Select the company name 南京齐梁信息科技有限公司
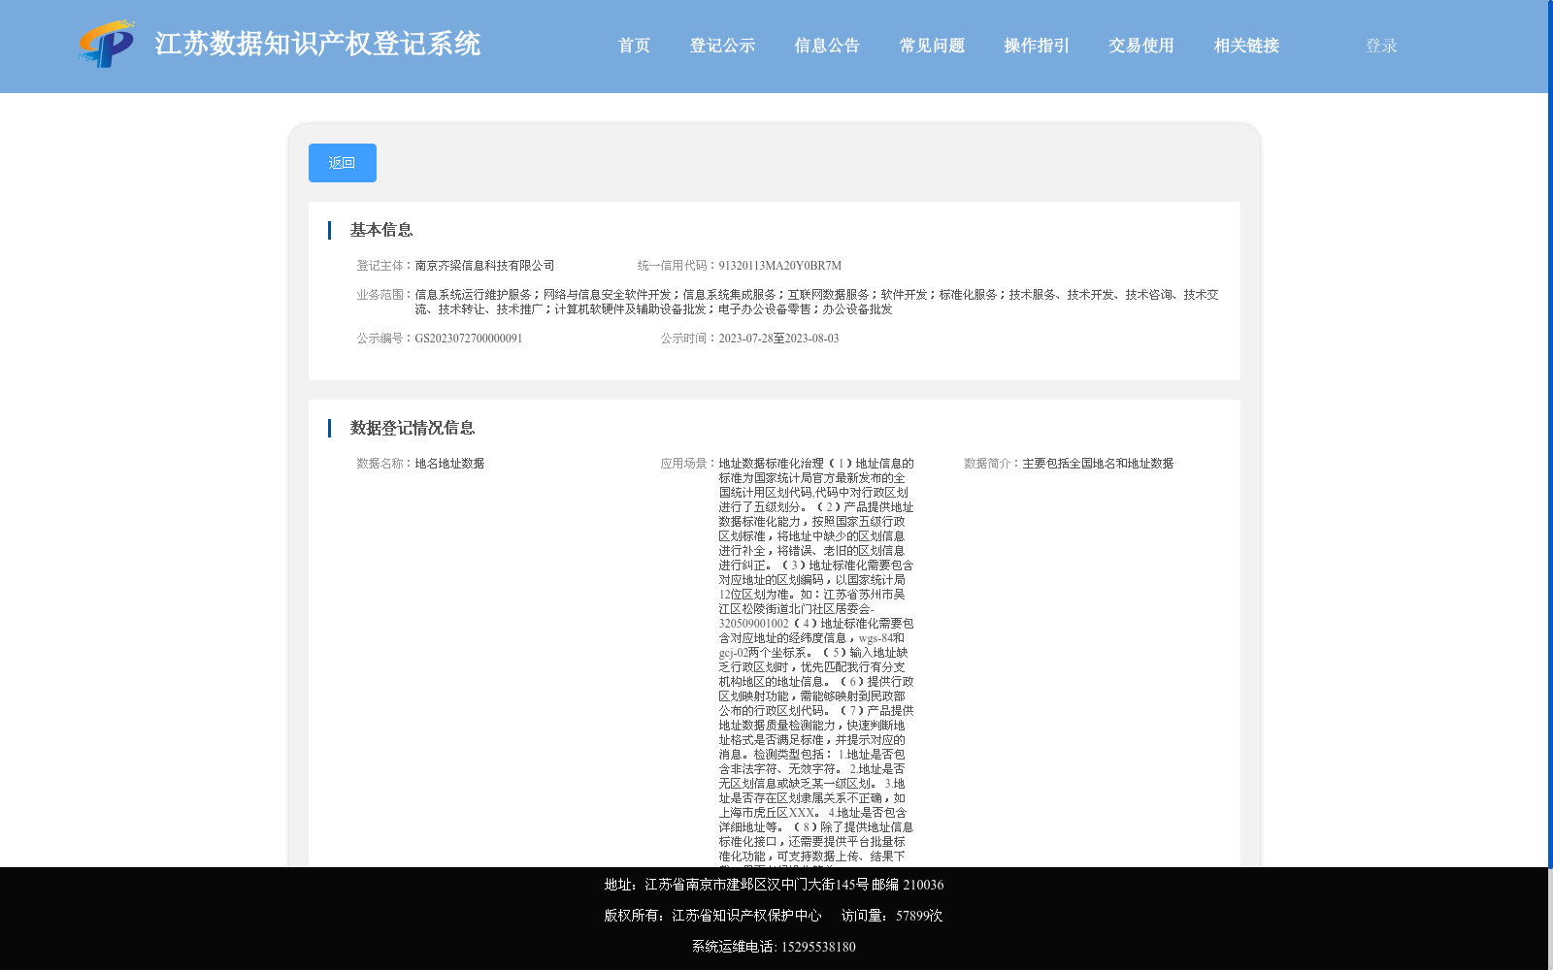Screen dimensions: 1553x970 pos(485,266)
